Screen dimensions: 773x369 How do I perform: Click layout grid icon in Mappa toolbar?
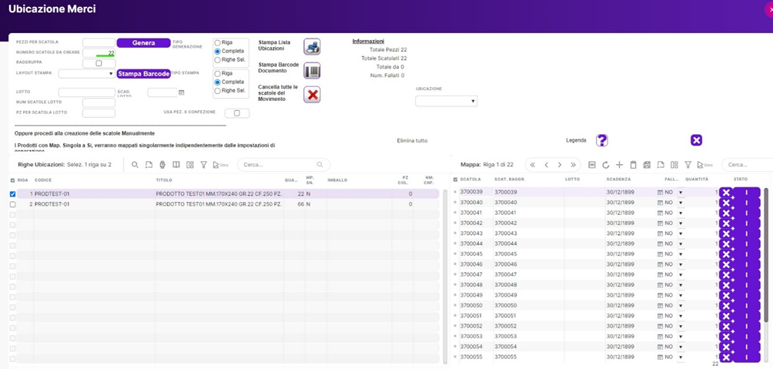(674, 165)
